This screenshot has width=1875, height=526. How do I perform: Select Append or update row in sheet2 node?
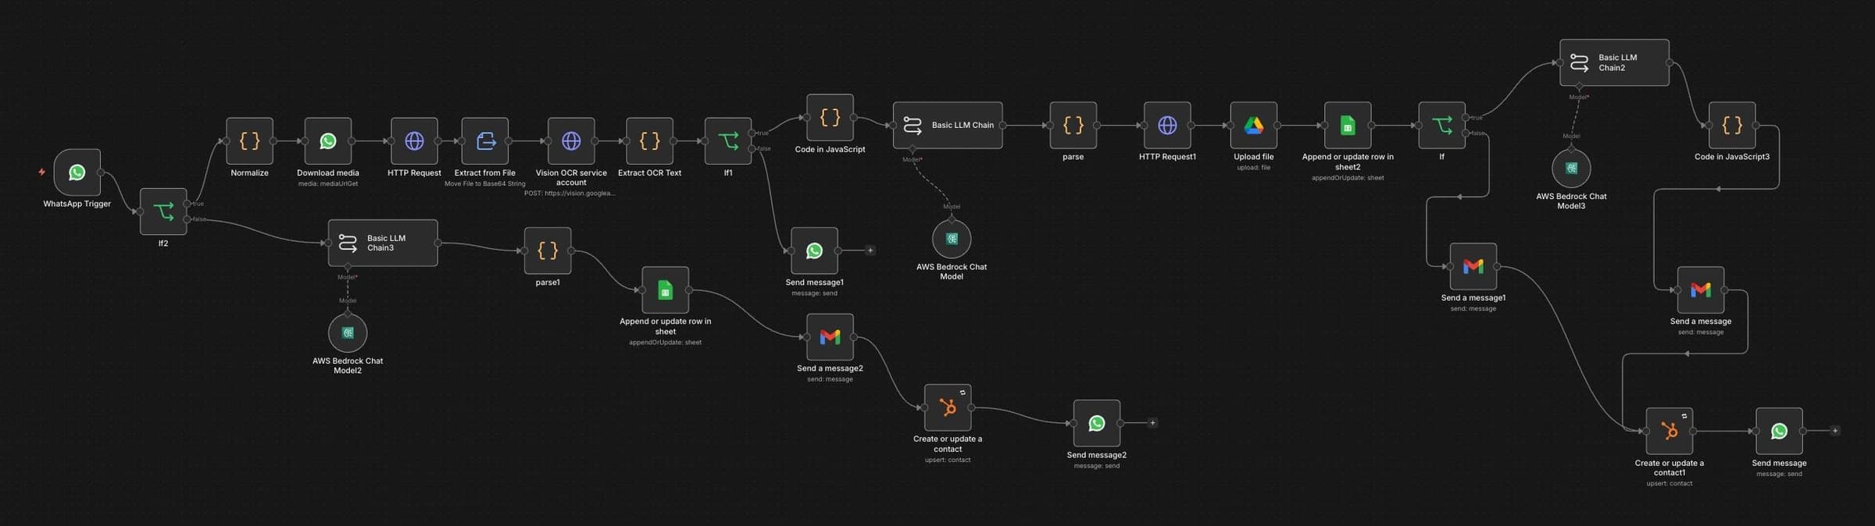[x=1348, y=126]
